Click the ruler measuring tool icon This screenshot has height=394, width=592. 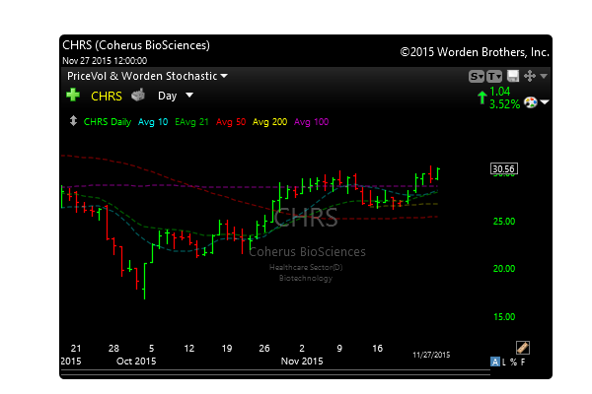(523, 348)
